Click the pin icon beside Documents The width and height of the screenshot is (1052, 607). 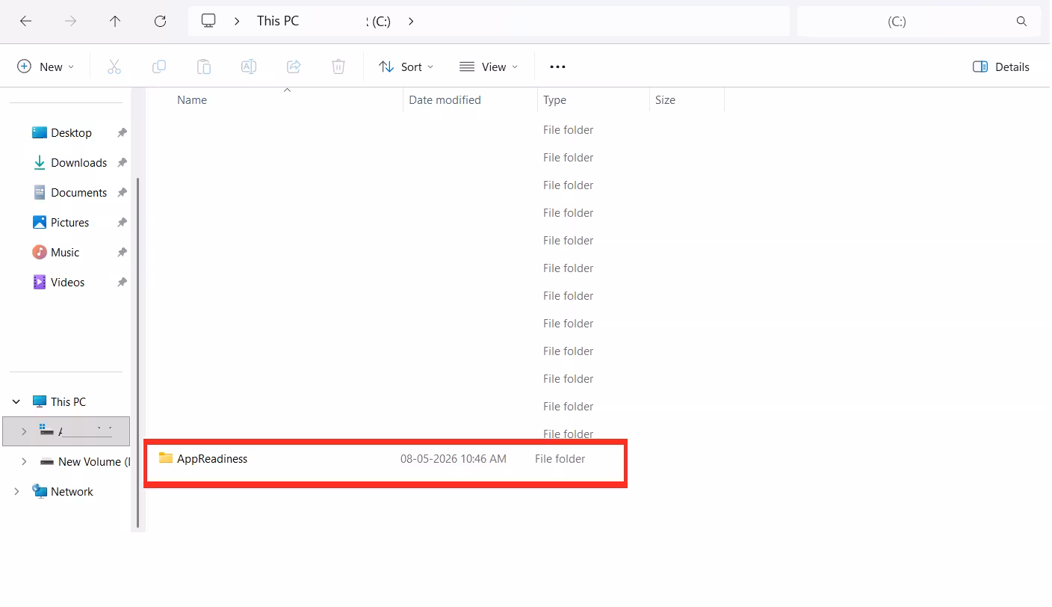point(122,192)
